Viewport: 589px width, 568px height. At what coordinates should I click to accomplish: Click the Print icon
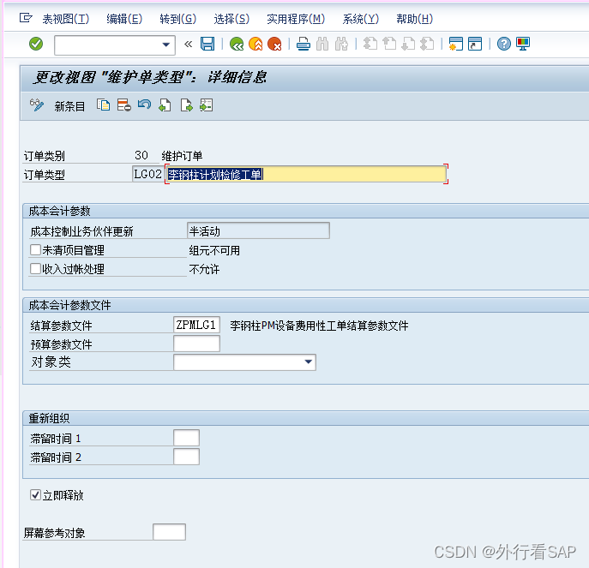tap(304, 44)
